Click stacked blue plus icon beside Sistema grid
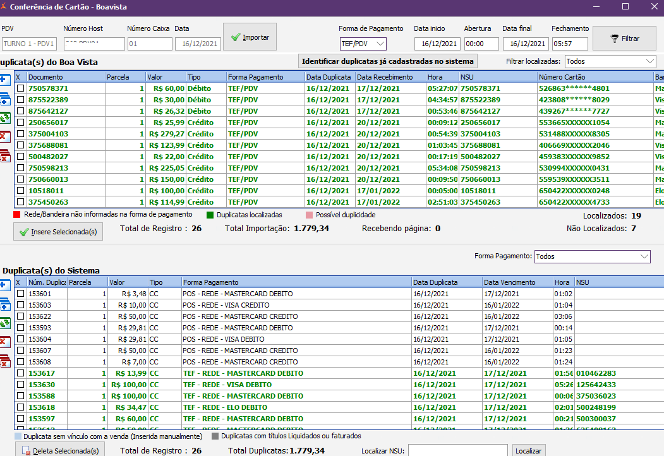The image size is (664, 456). tap(4, 304)
